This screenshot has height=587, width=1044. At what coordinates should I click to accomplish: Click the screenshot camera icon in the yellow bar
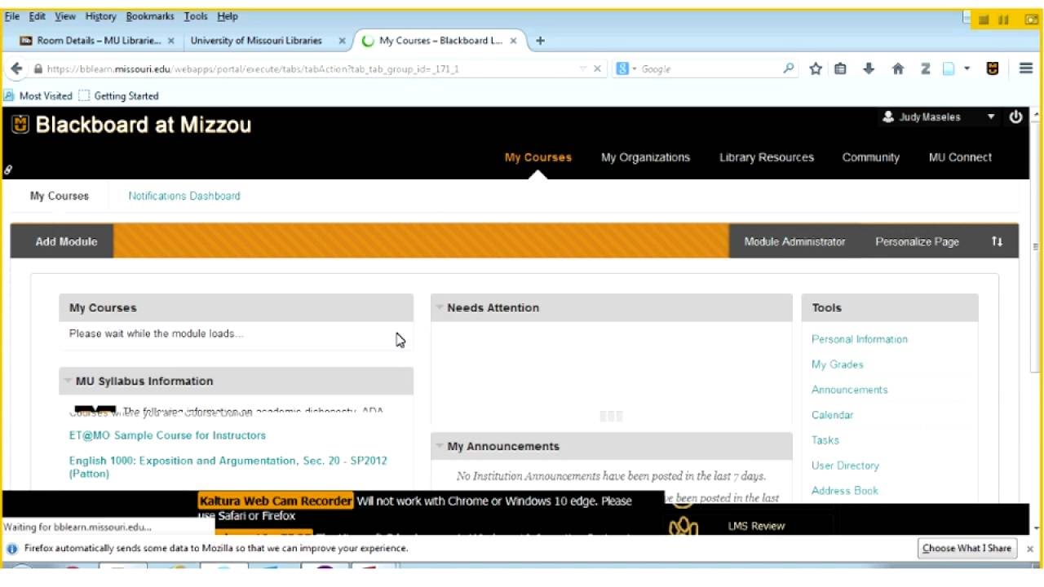(1031, 20)
